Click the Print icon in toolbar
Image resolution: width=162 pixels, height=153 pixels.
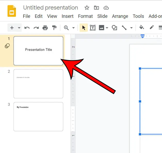tap(45, 28)
